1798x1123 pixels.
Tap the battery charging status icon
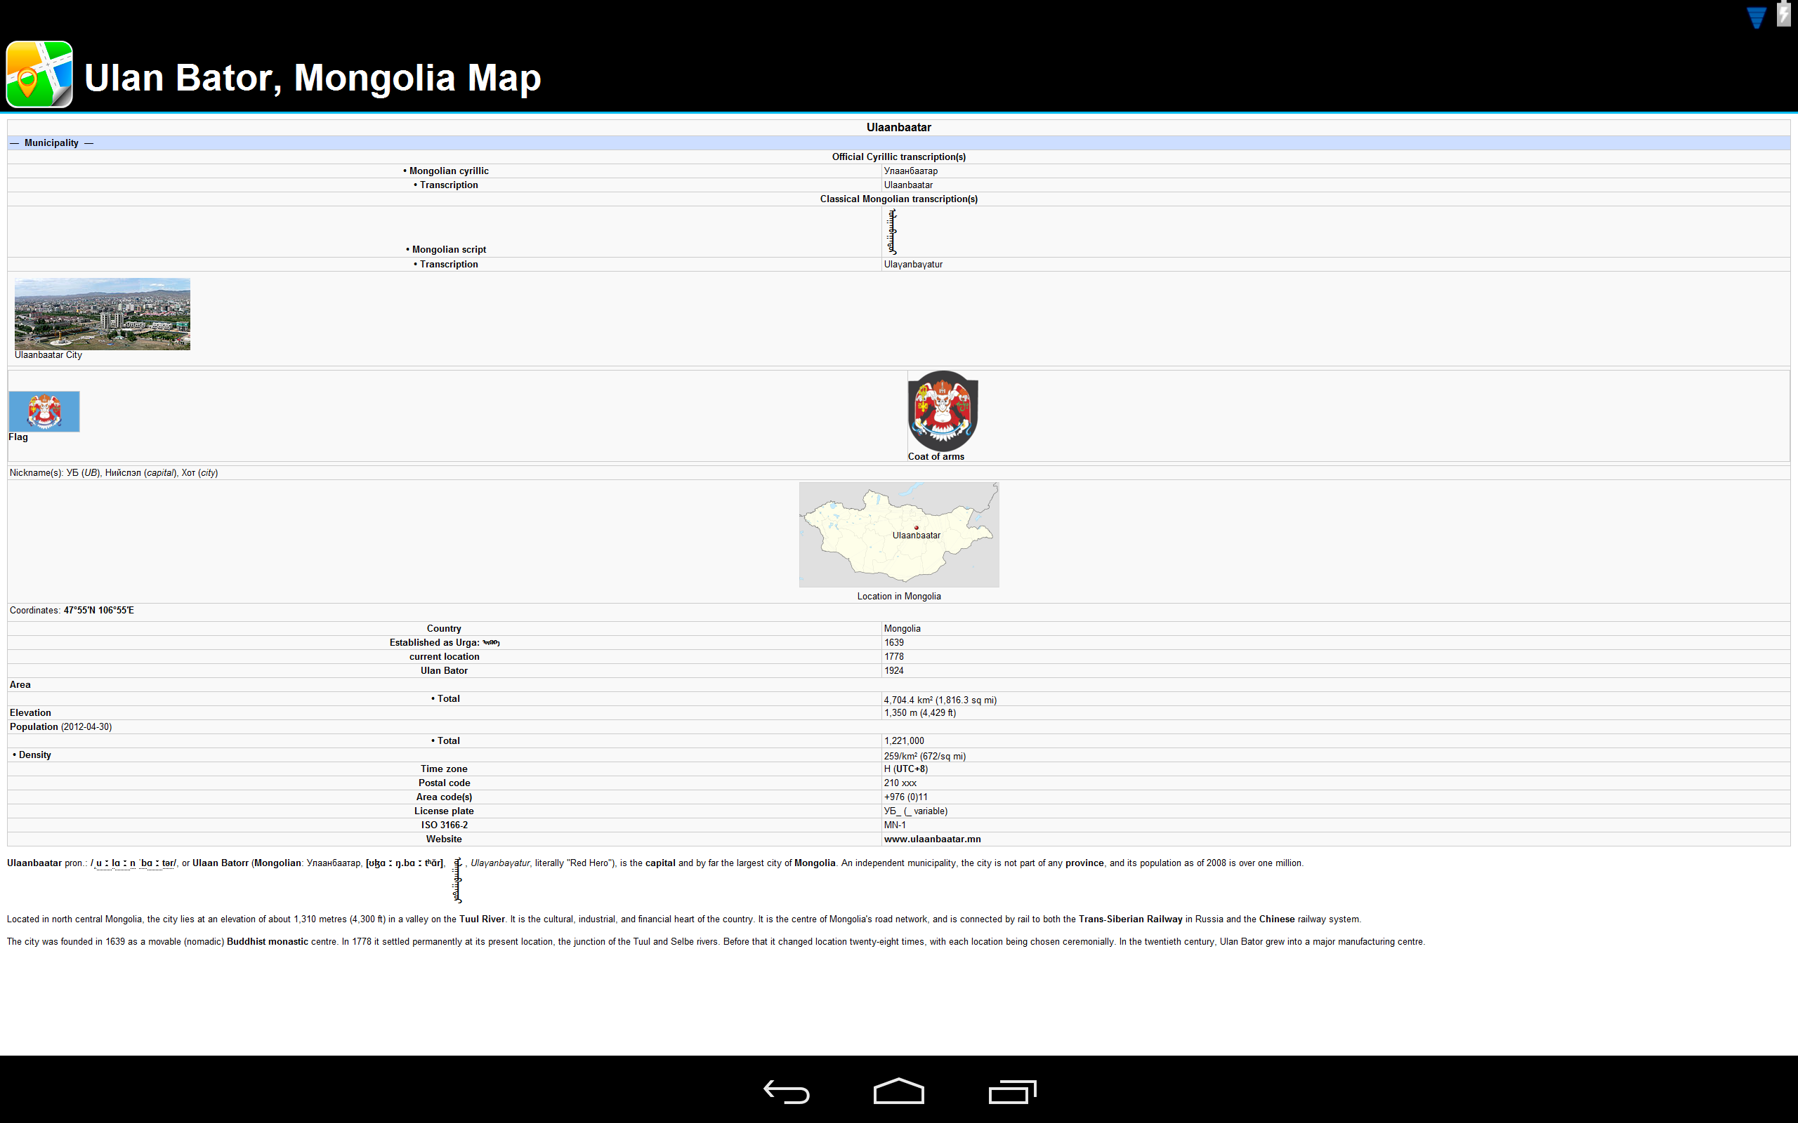pyautogui.click(x=1784, y=15)
